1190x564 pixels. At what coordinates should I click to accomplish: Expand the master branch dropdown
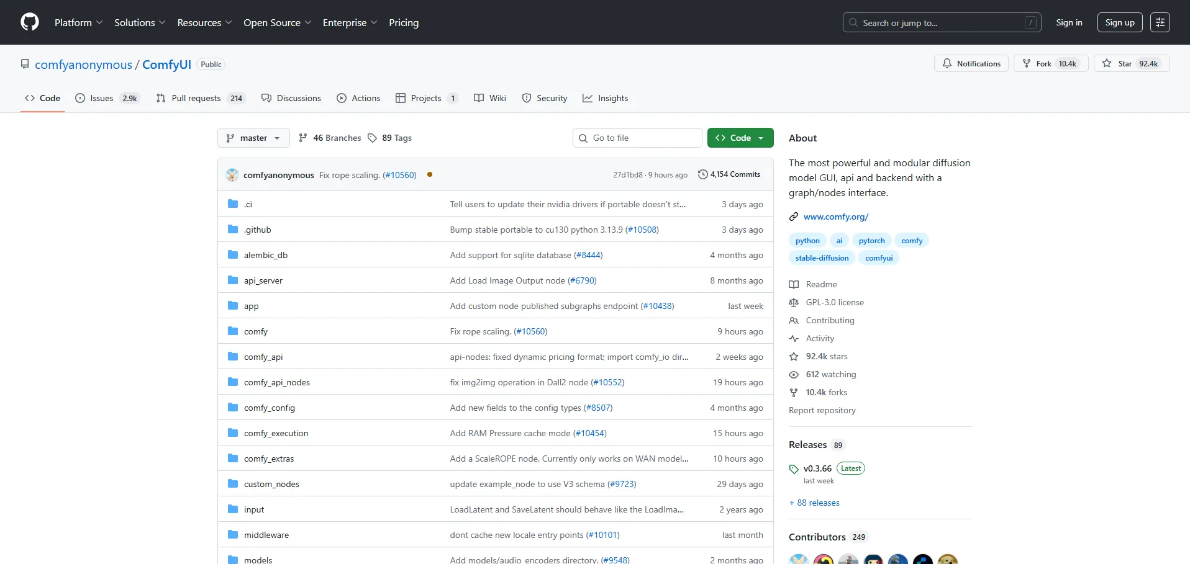click(253, 138)
